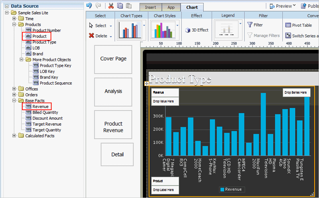This screenshot has height=198, width=319.
Task: Click the Cut scissors icon
Action: pyautogui.click(x=111, y=6)
